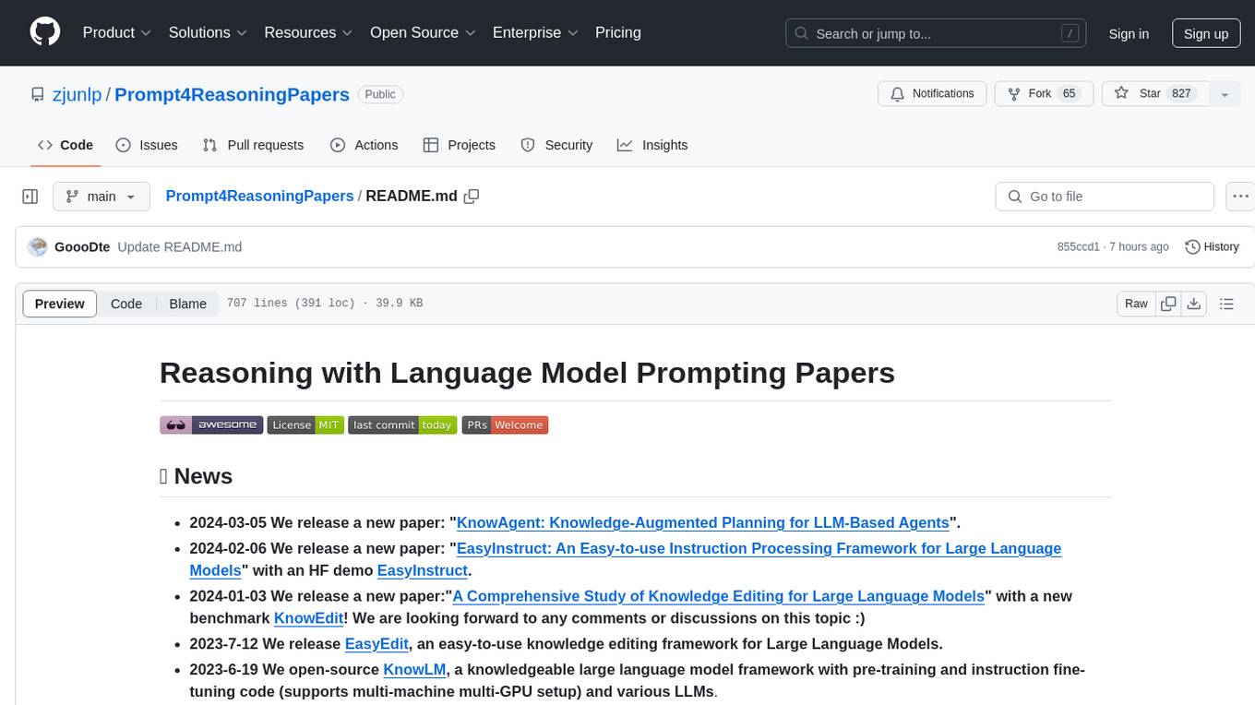
Task: Open the Comprehensive Study of Knowledge Editing link
Action: pos(719,596)
